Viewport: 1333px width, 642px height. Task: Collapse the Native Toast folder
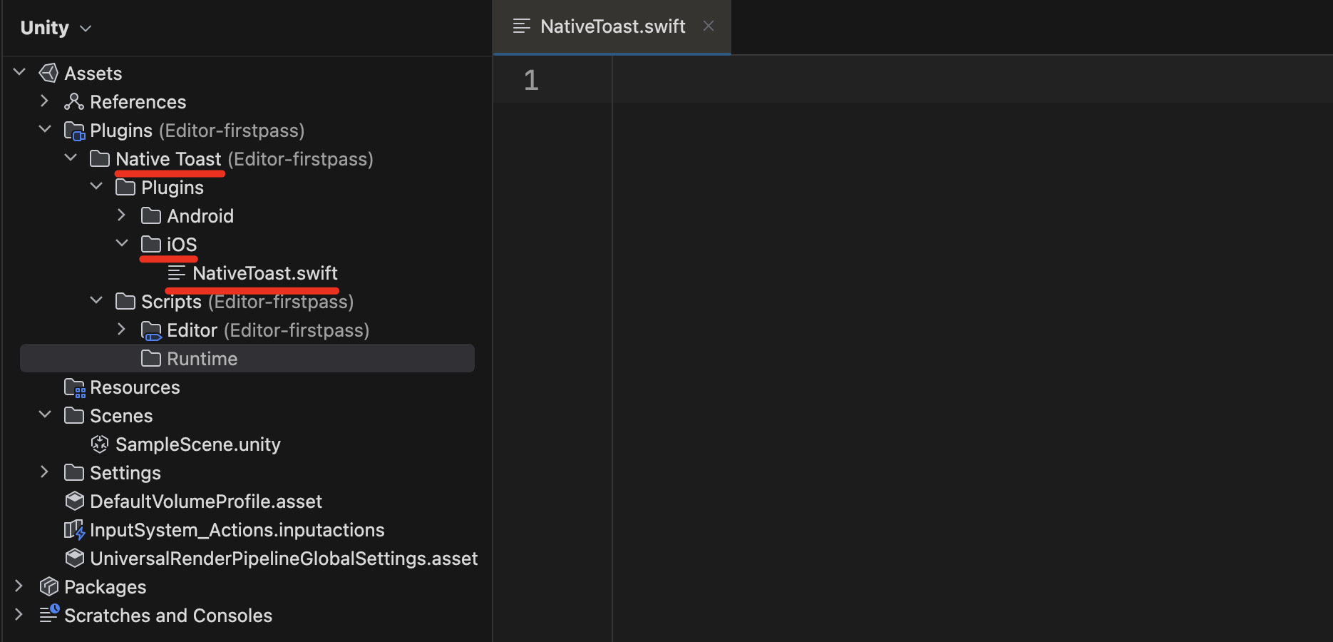point(71,158)
